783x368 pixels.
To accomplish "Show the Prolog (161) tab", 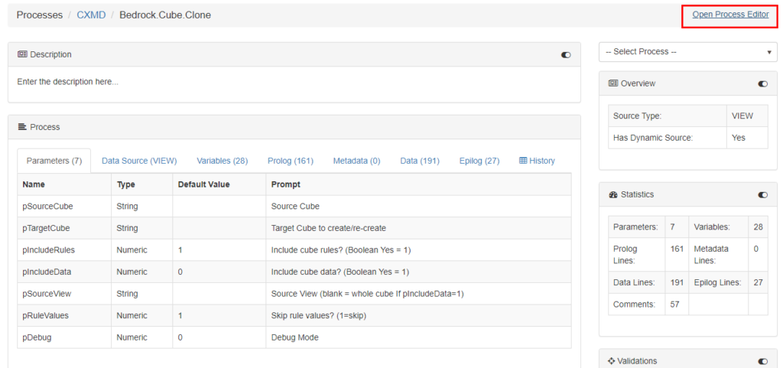I will (291, 161).
